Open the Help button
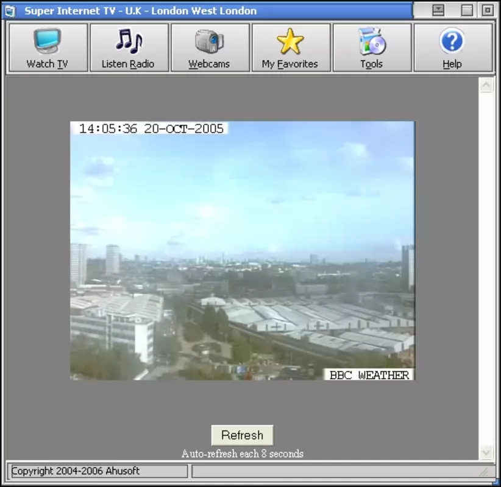501x487 pixels. (x=453, y=47)
